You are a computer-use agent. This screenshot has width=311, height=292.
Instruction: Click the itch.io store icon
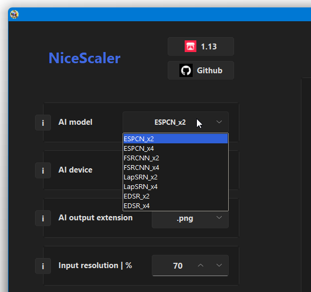[191, 46]
